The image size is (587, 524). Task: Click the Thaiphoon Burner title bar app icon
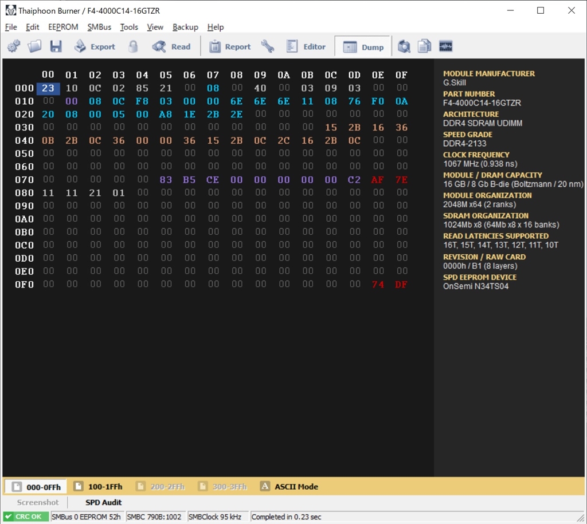click(x=11, y=10)
